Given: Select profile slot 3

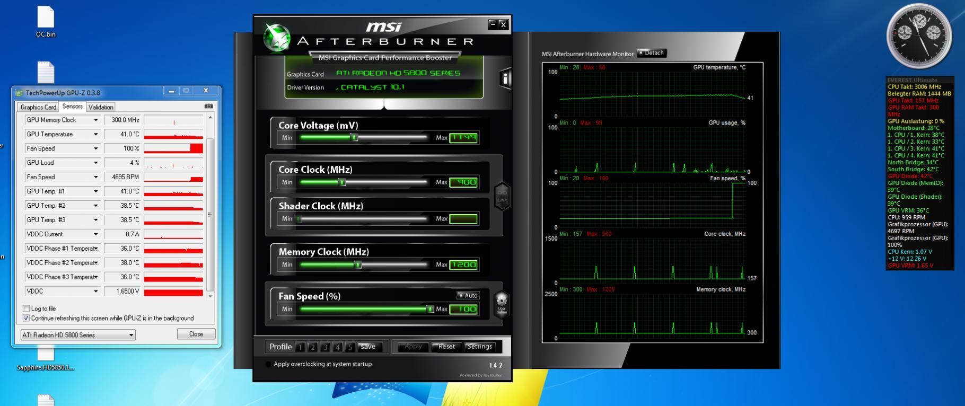Looking at the screenshot, I should (x=325, y=347).
